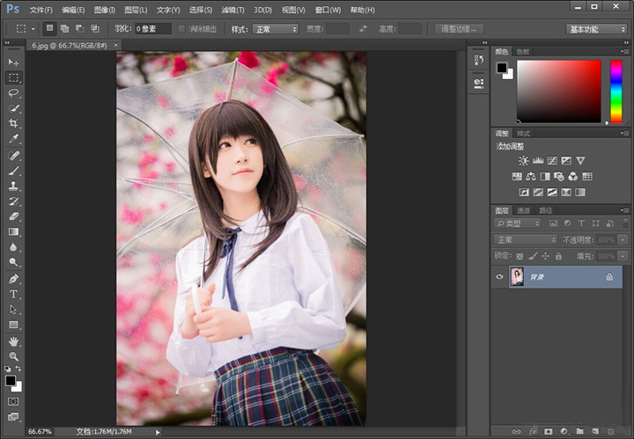Click the 调整边缘... button
634x439 pixels.
(x=459, y=29)
